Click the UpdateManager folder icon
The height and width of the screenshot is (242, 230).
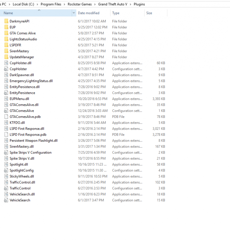click(x=6, y=57)
